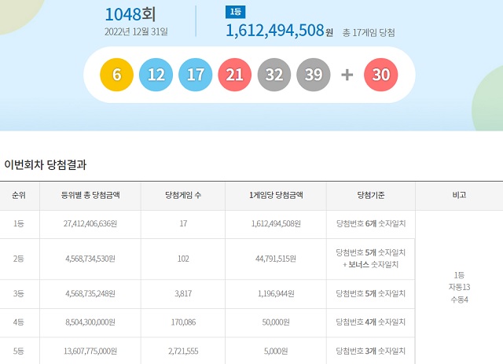Click total prize 27,412,406,636원 cell
The width and height of the screenshot is (503, 364).
[x=90, y=224]
